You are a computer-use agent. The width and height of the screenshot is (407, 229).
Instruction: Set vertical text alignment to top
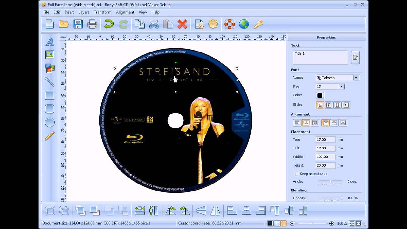coord(325,123)
